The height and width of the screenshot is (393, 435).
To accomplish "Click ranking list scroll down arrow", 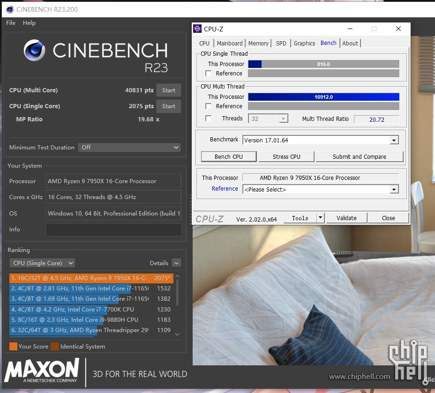I will [178, 334].
